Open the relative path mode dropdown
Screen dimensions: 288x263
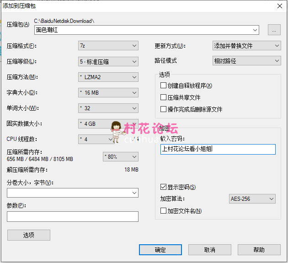(x=246, y=61)
